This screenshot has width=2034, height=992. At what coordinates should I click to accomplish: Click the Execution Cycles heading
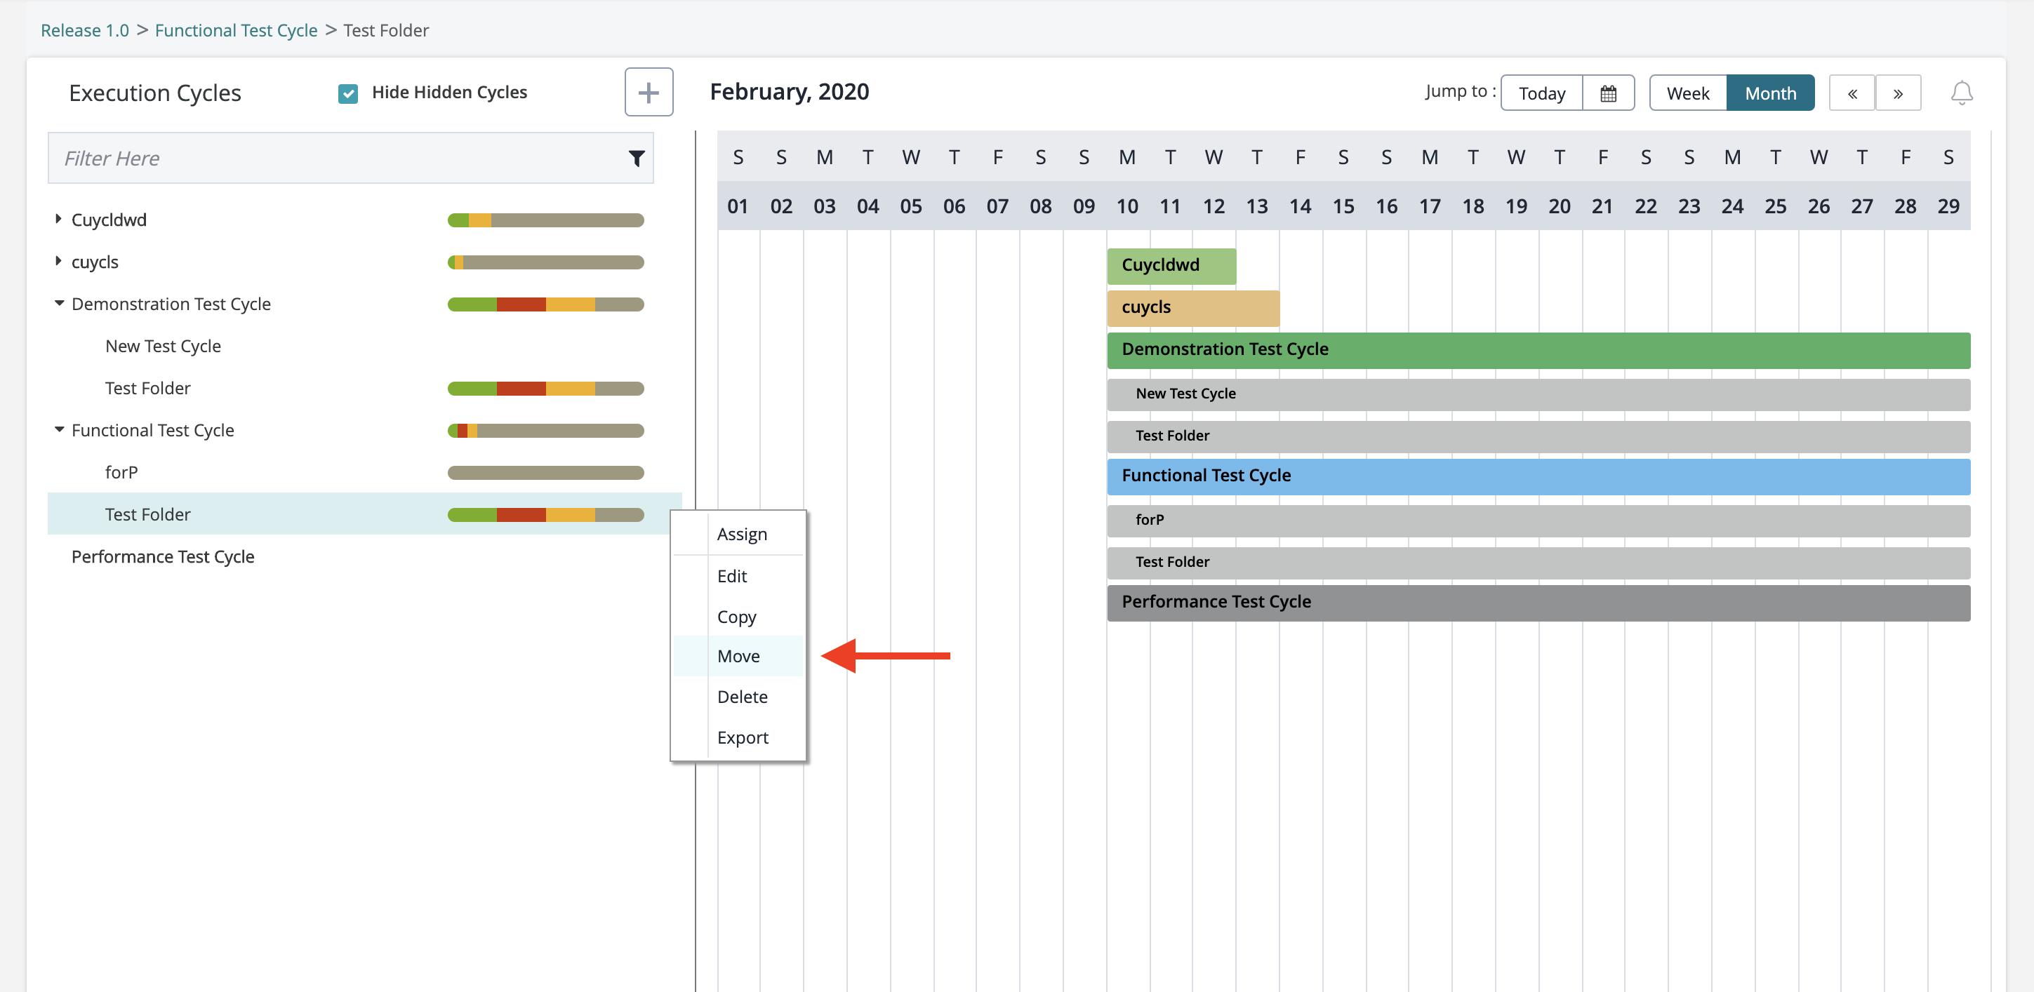pos(154,93)
